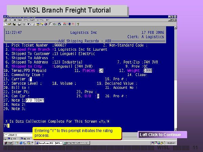This screenshot has width=203, height=152.
Task: Click the yellow checkmark toolbar icon
Action: (x=38, y=24)
